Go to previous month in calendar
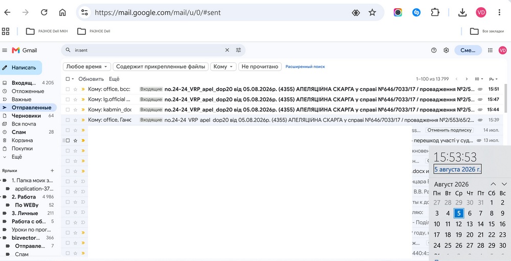This screenshot has height=261, width=511. (x=493, y=184)
